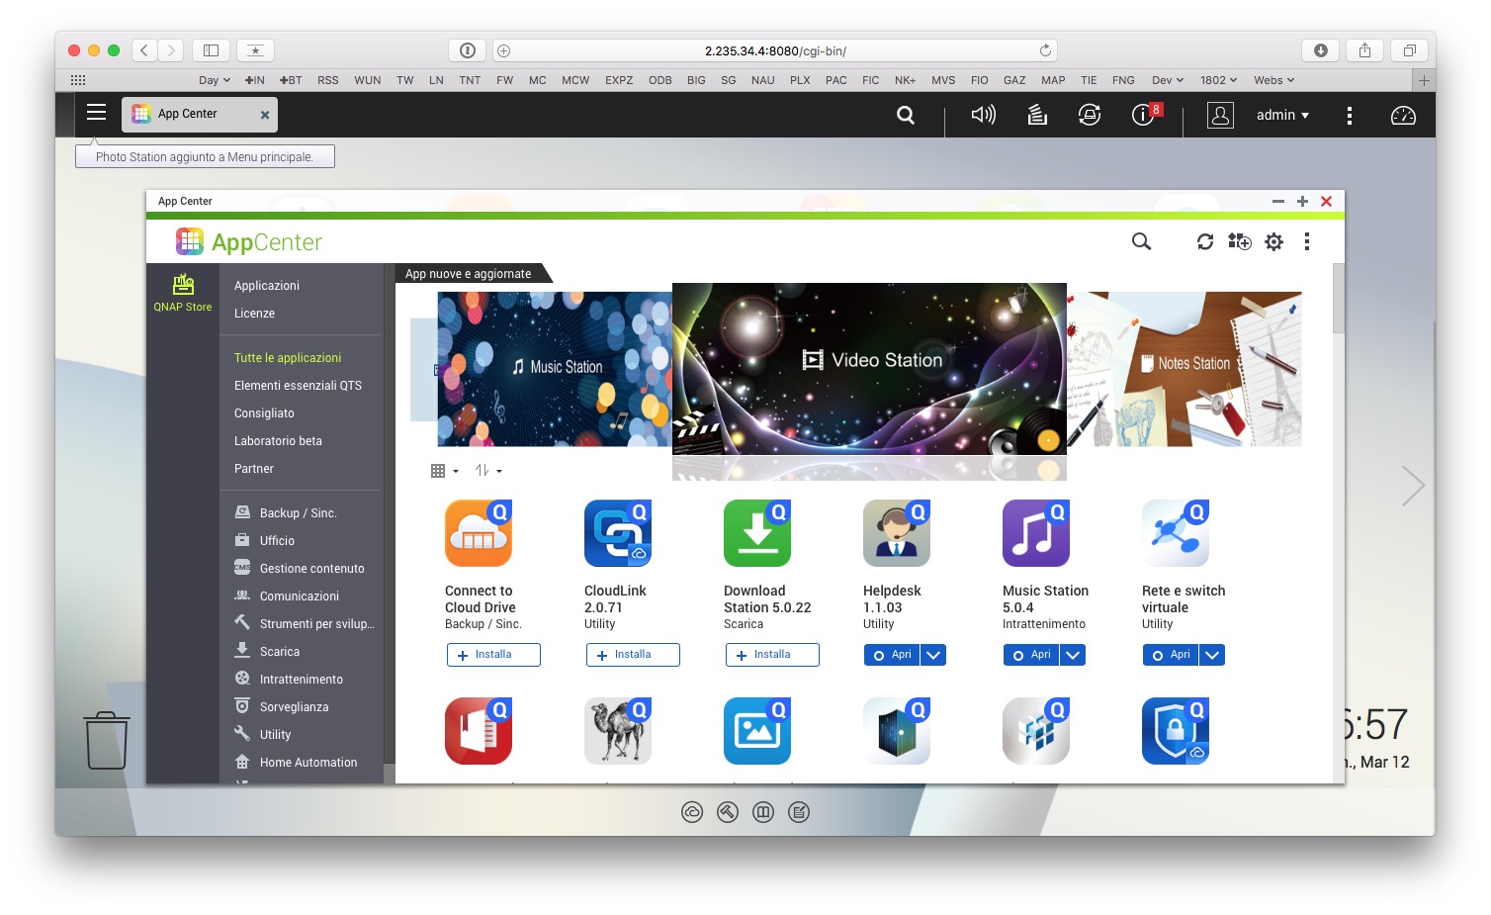Install CloudLink 2.0.71
Viewport: 1491px width, 915px height.
point(633,655)
